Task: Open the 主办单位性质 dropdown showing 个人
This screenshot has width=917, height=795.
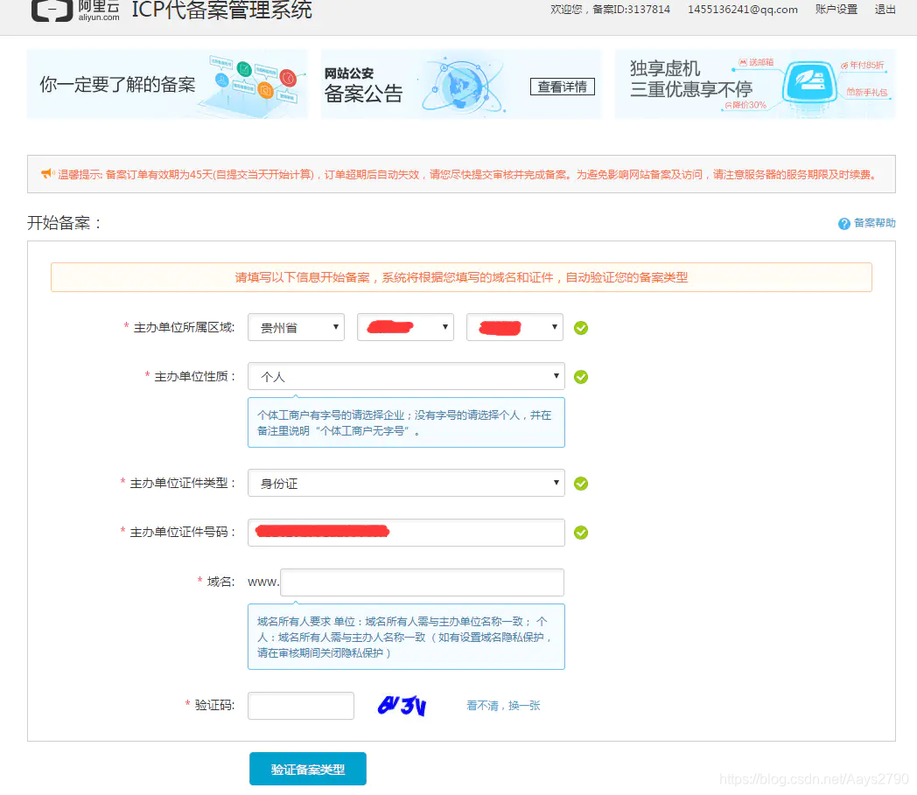Action: click(406, 376)
